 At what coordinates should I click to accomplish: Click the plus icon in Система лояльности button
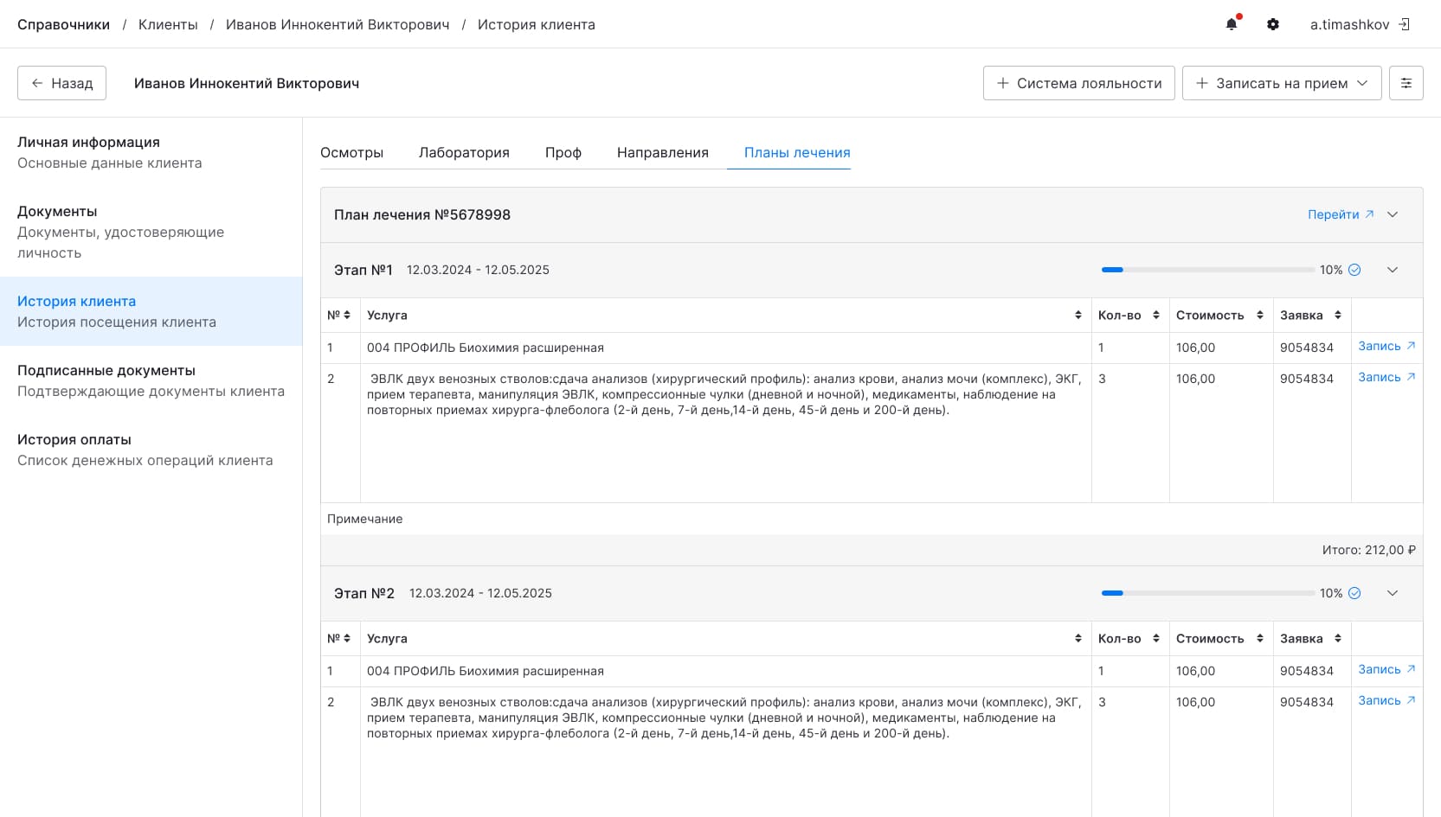click(x=1003, y=83)
